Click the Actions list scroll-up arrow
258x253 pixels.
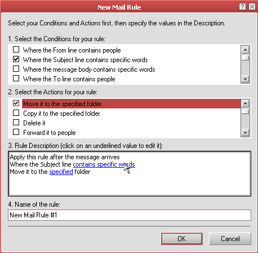[x=245, y=103]
